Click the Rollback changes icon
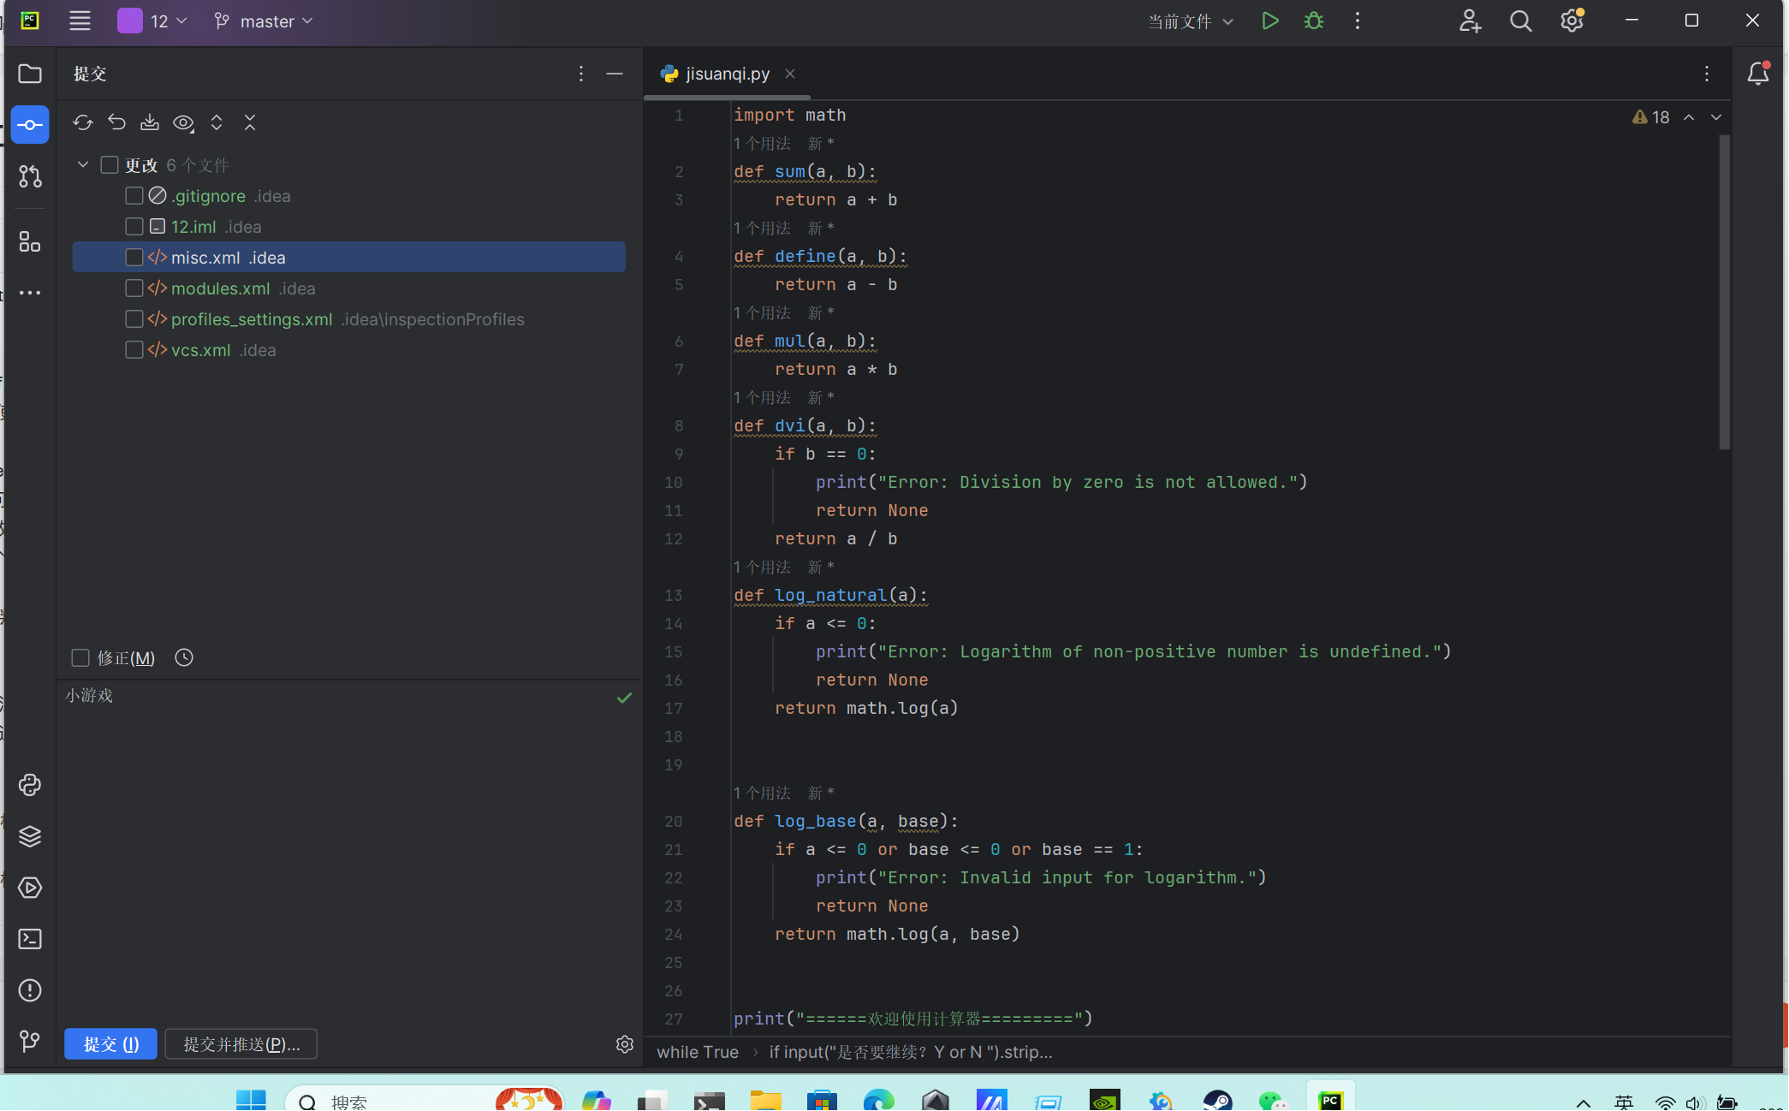This screenshot has height=1111, width=1789. (x=116, y=122)
